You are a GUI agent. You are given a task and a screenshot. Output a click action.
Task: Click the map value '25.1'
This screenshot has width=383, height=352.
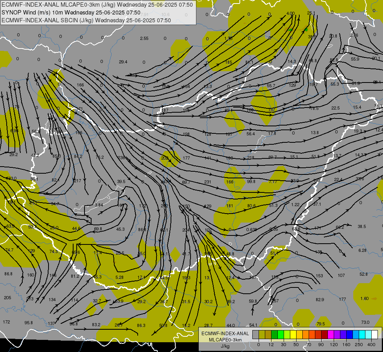pyautogui.click(x=311, y=13)
